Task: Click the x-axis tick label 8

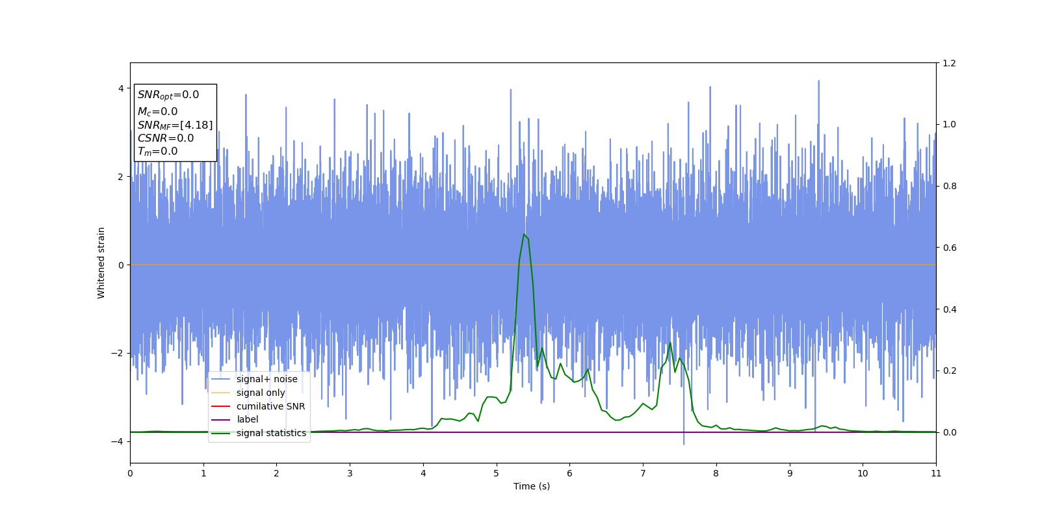Action: coord(716,473)
